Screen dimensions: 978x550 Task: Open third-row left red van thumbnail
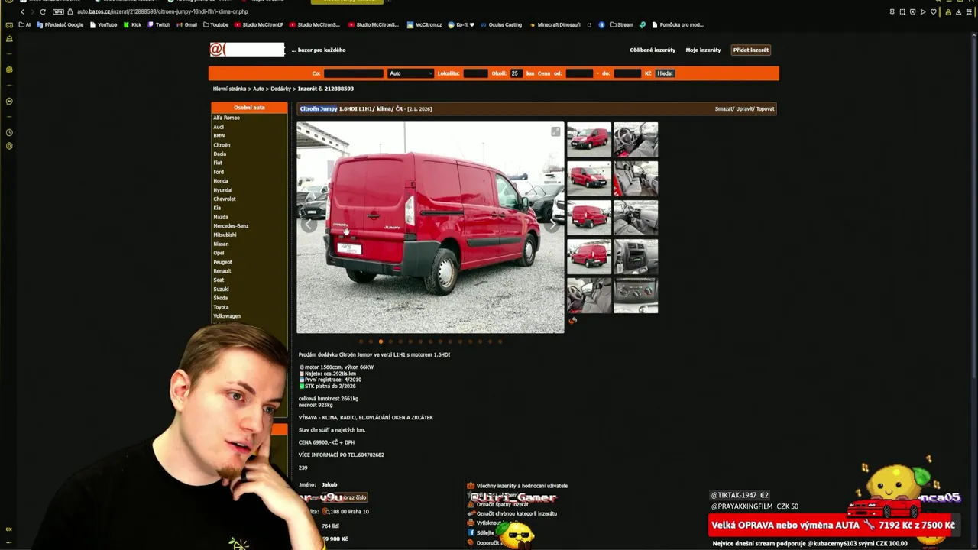[589, 218]
